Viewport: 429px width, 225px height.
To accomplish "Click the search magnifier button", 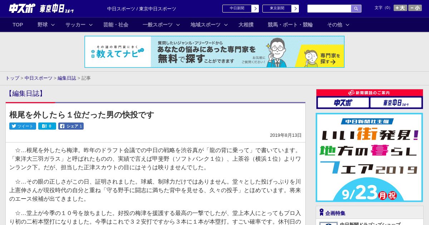I will point(356,9).
